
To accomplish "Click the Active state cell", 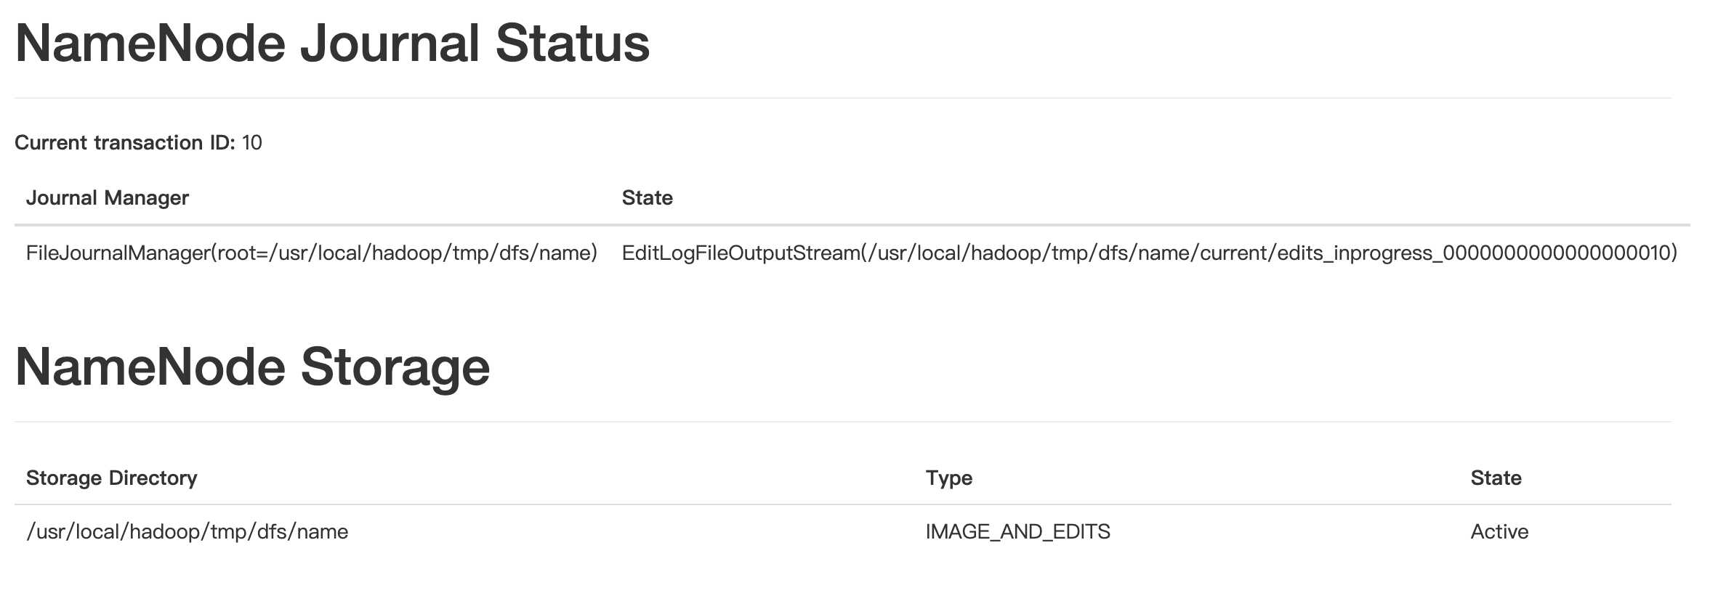I will pyautogui.click(x=1499, y=531).
